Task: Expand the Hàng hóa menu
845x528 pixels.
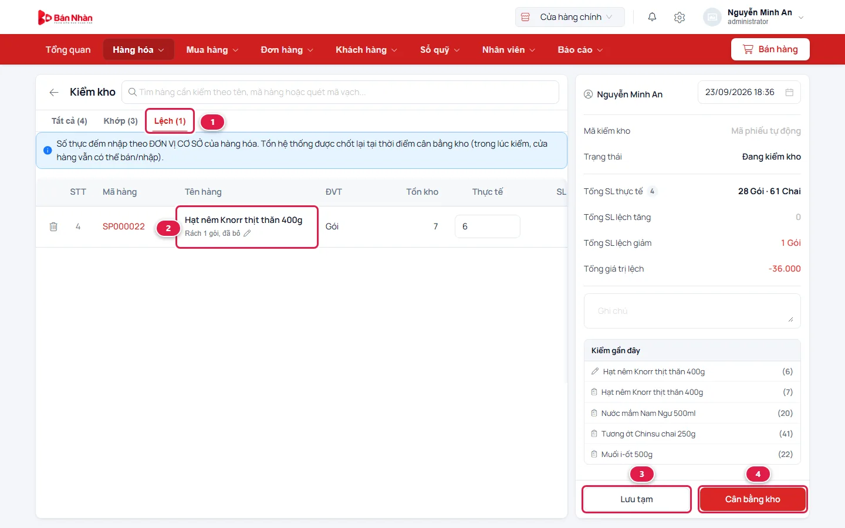Action: [138, 50]
